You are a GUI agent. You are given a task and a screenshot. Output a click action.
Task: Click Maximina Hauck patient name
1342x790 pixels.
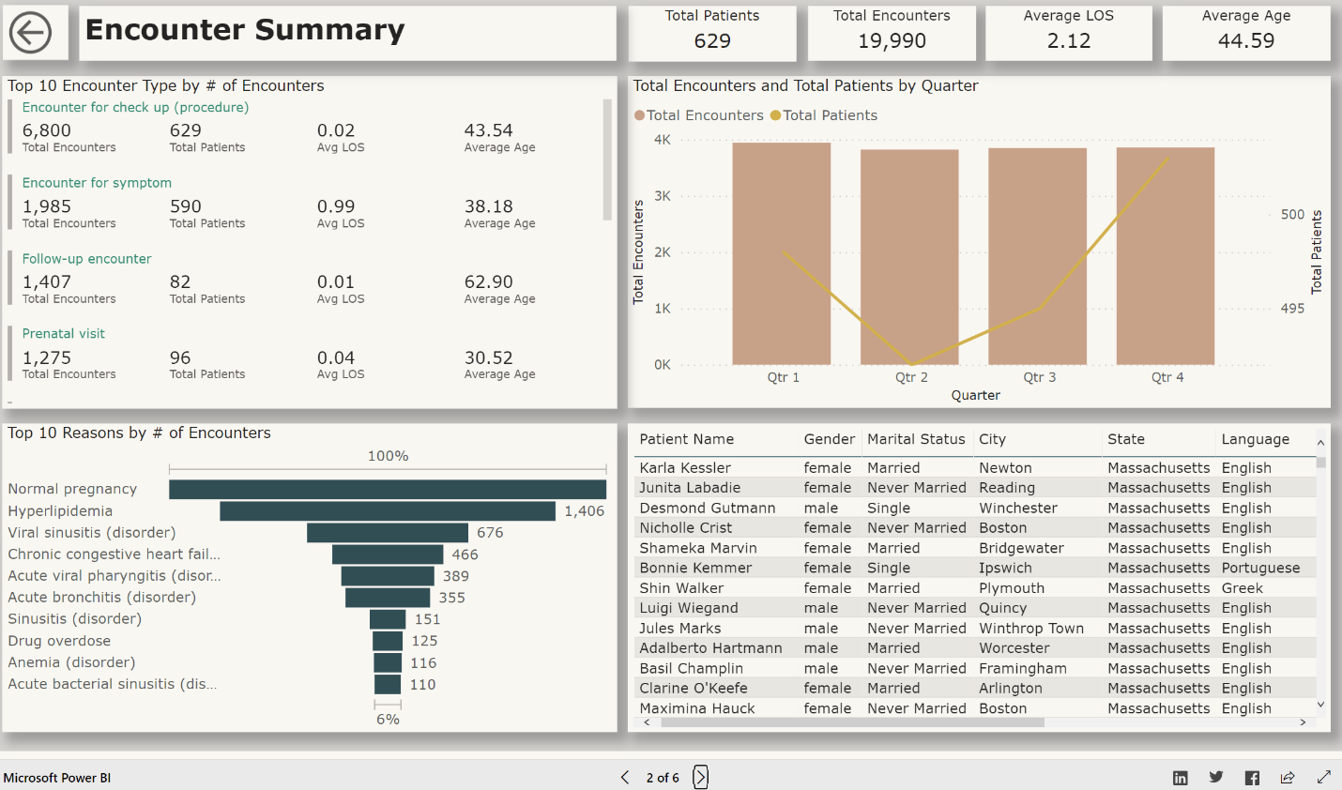(x=697, y=708)
